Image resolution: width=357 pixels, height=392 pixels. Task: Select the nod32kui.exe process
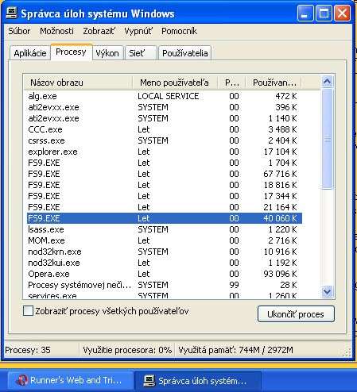[x=165, y=263]
